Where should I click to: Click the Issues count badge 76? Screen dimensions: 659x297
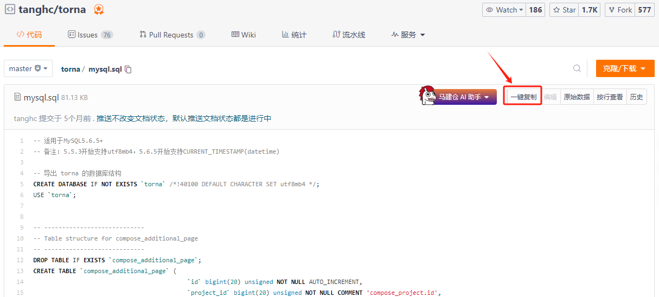(x=107, y=35)
